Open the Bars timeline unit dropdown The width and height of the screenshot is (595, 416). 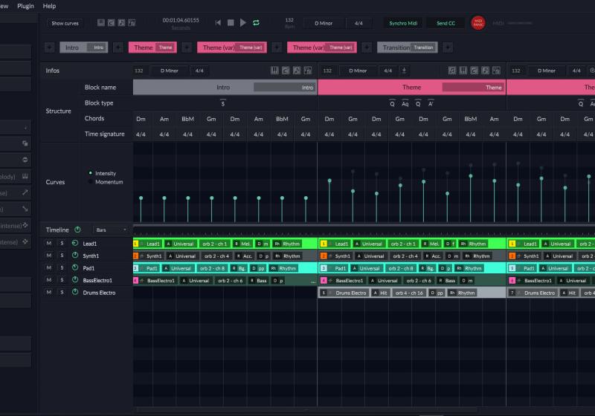[x=111, y=230]
